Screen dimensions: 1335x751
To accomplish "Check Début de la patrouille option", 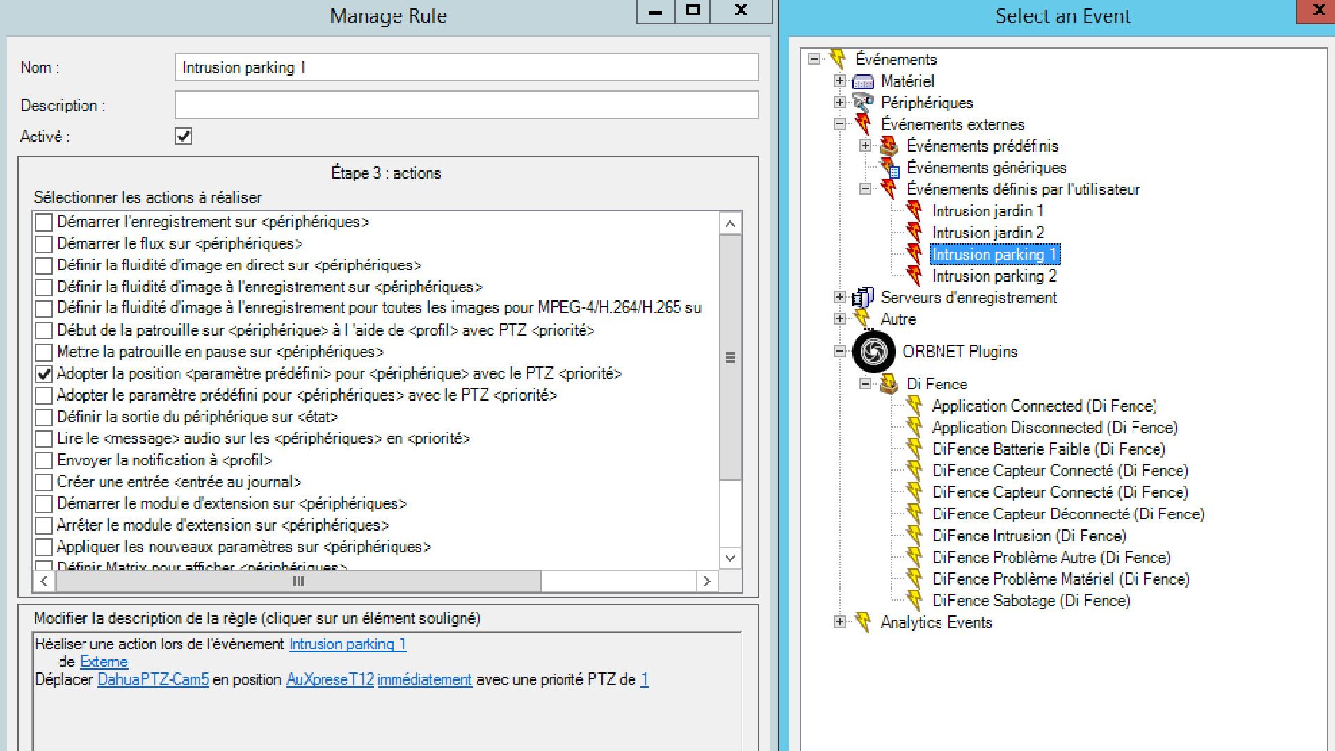I will tap(44, 330).
